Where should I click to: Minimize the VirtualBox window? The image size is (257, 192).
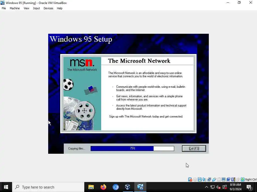point(228,2)
